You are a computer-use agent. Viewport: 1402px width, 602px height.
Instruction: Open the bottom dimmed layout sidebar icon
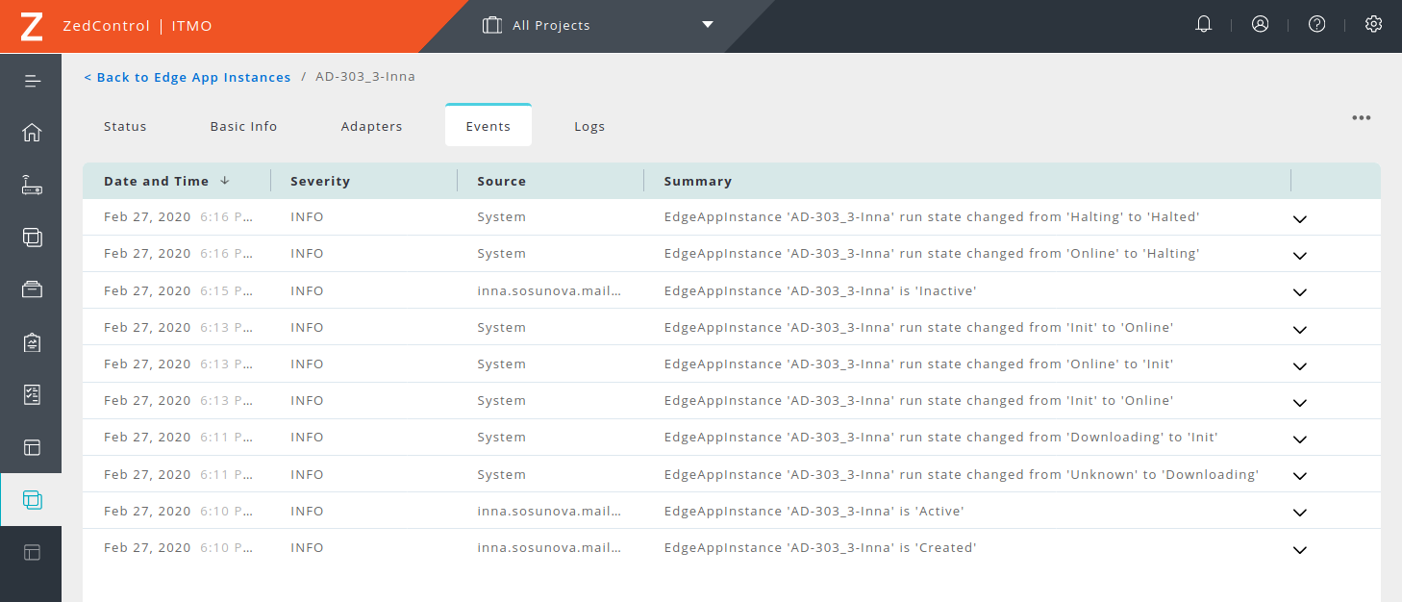[32, 552]
